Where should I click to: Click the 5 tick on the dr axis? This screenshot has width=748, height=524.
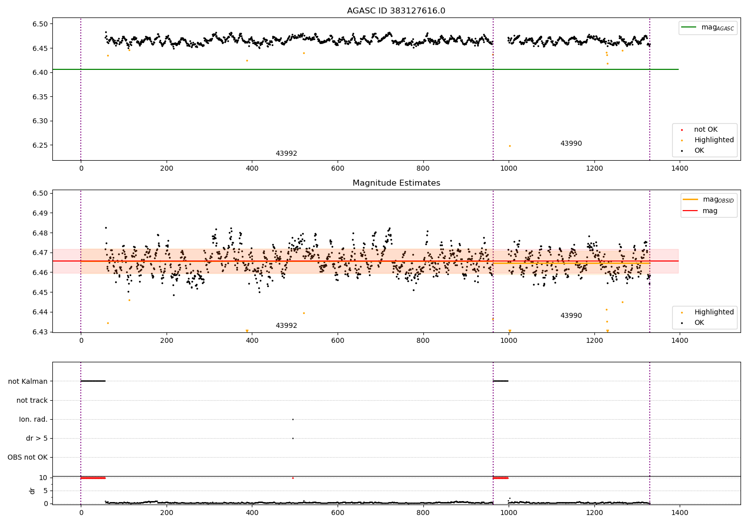[x=45, y=491]
